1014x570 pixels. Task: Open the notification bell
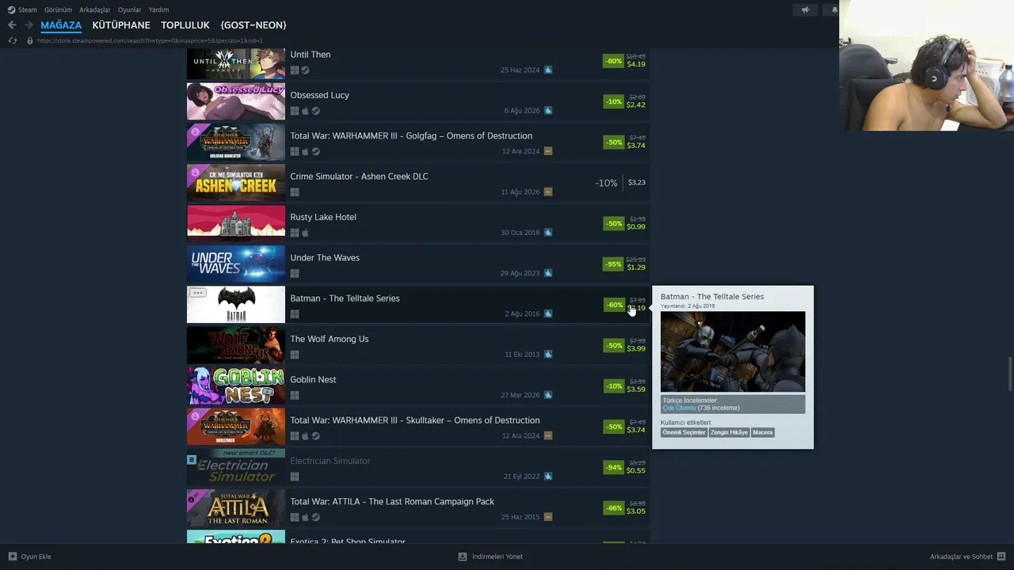(834, 9)
